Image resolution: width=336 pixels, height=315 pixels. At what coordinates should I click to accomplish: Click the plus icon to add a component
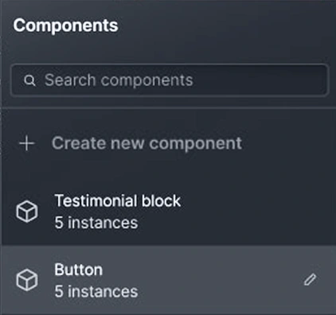coord(27,143)
